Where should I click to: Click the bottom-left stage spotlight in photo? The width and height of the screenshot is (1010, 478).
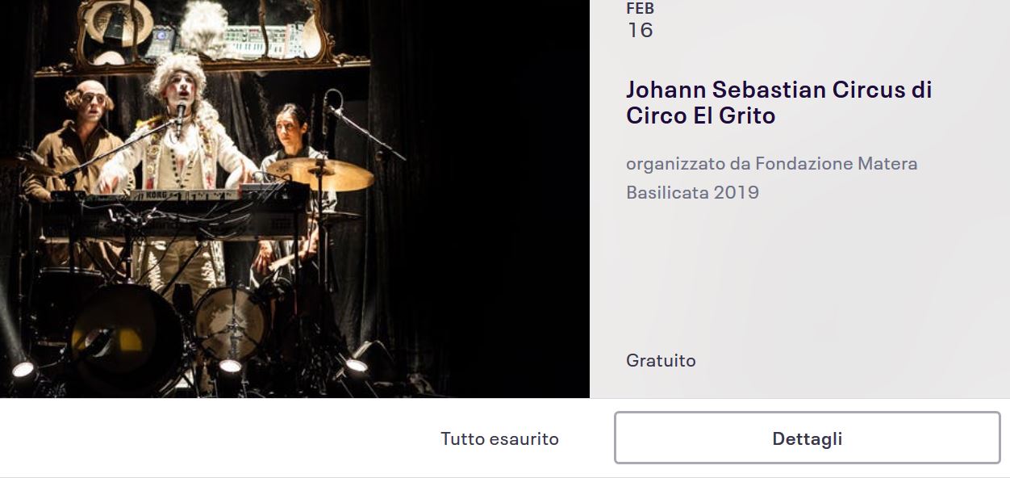click(x=23, y=370)
